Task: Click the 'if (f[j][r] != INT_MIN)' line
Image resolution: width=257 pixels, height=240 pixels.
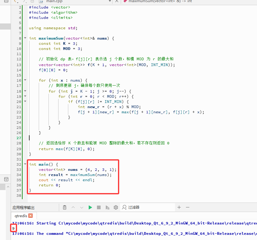Action: point(98,102)
